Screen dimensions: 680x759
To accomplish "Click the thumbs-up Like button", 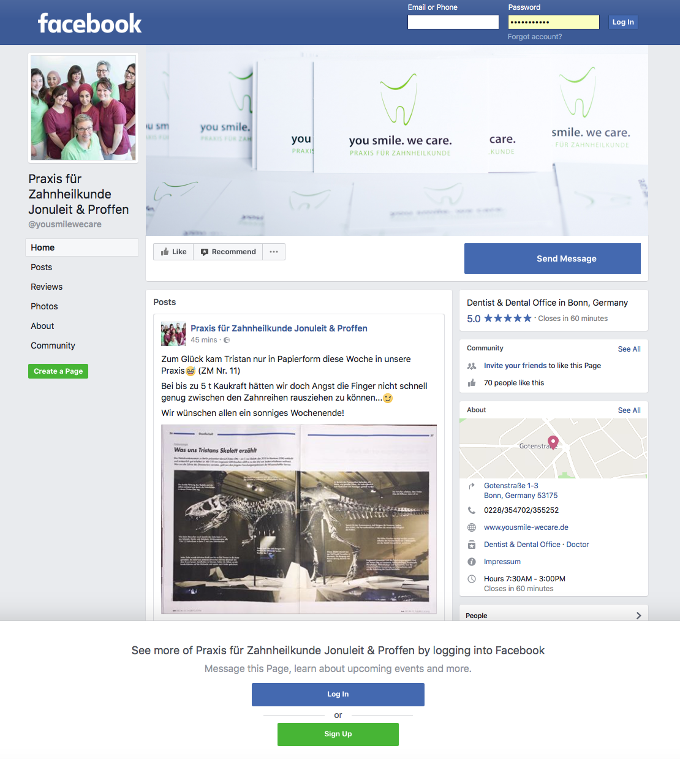I will pos(173,252).
